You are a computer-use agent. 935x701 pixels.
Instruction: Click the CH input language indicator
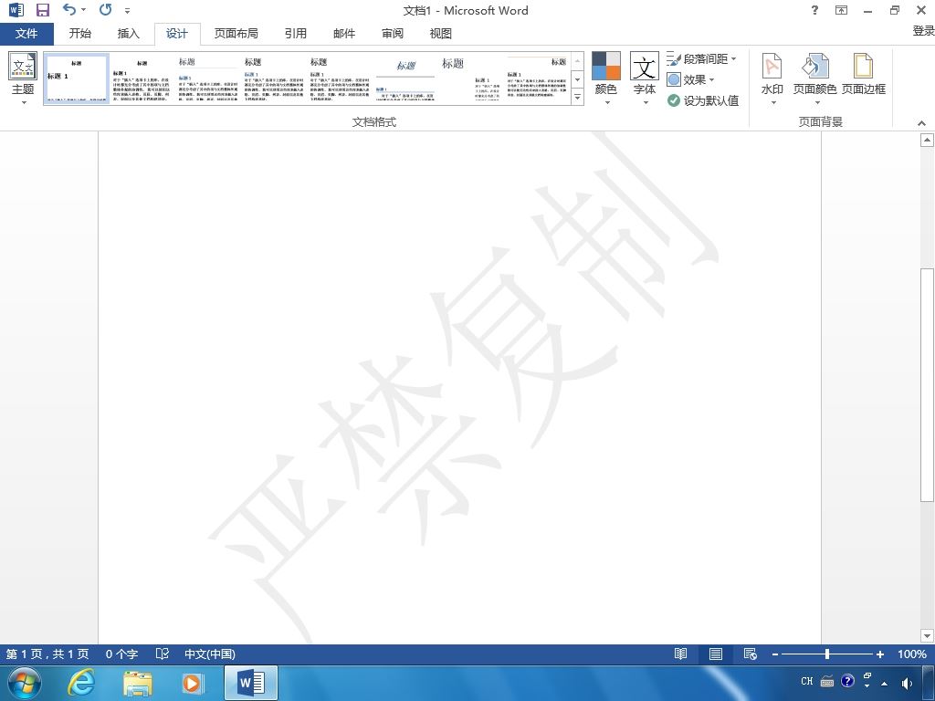[x=807, y=681]
